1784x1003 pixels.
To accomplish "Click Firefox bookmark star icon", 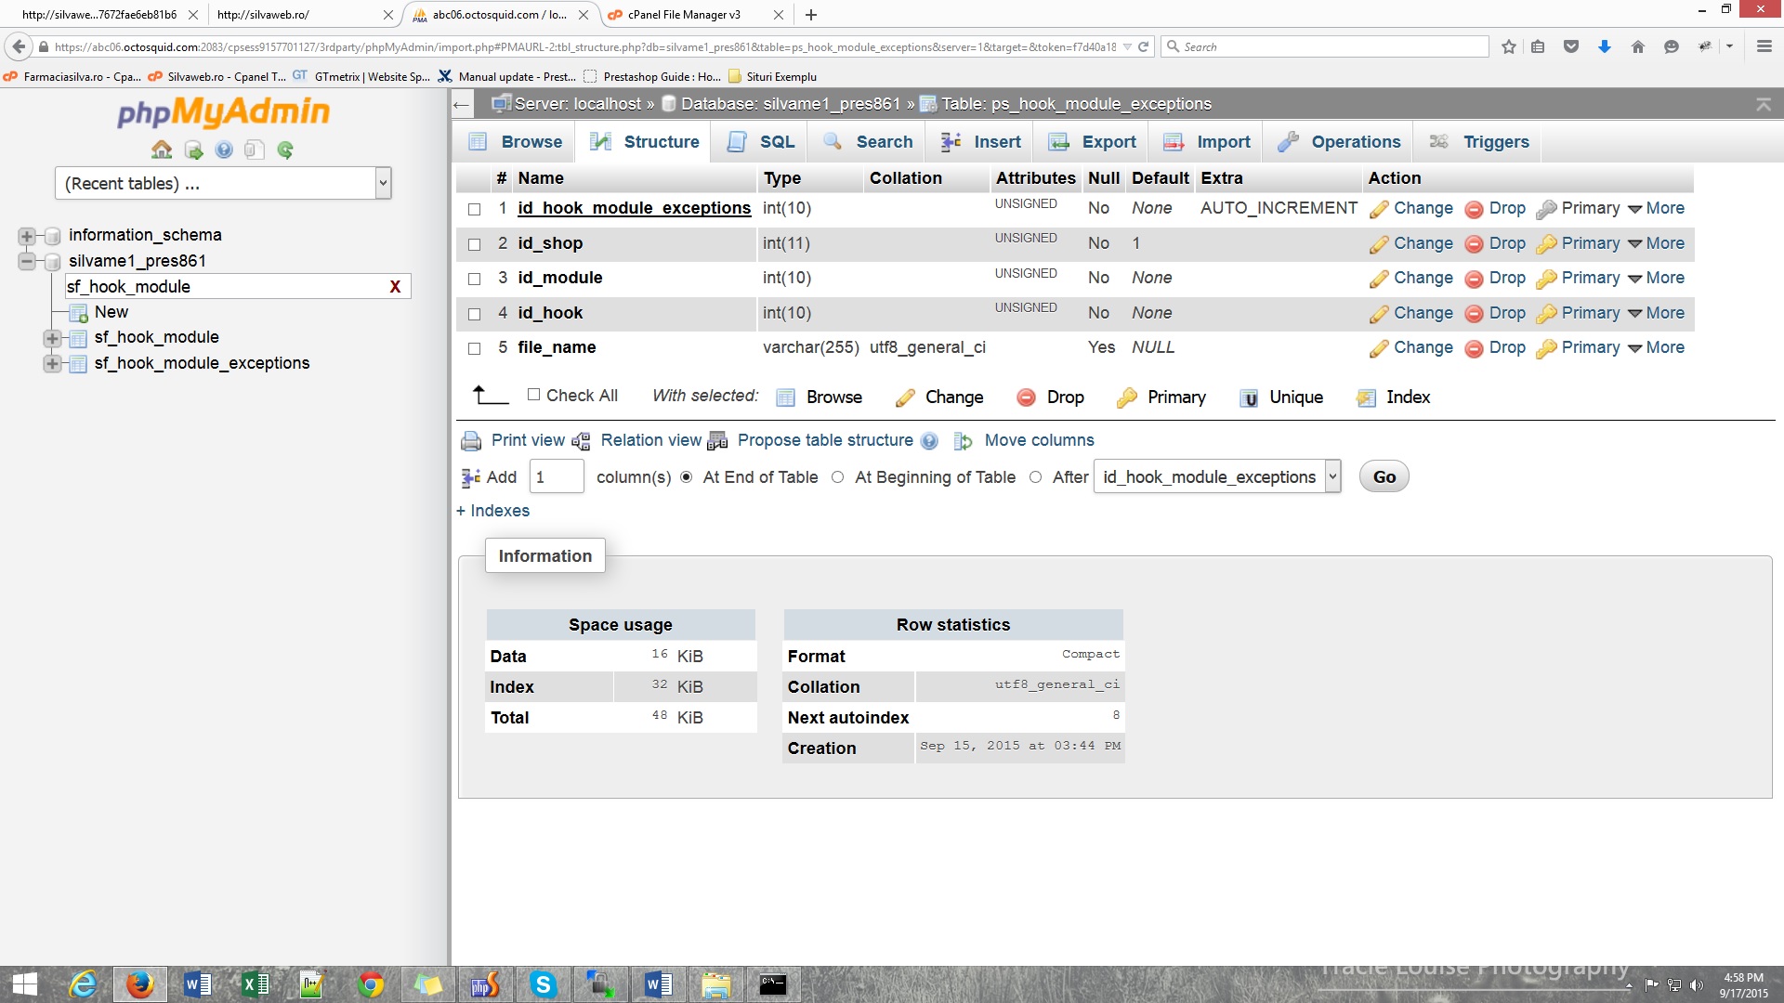I will pyautogui.click(x=1509, y=46).
